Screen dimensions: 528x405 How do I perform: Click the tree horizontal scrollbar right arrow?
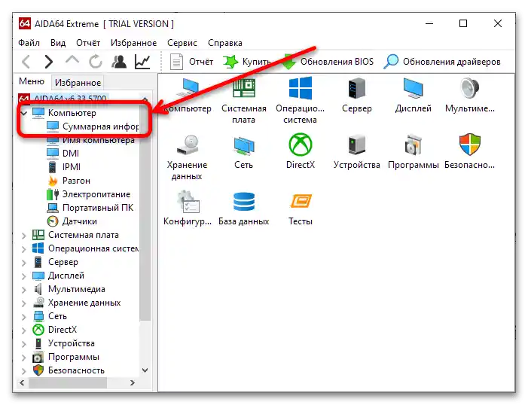133,382
